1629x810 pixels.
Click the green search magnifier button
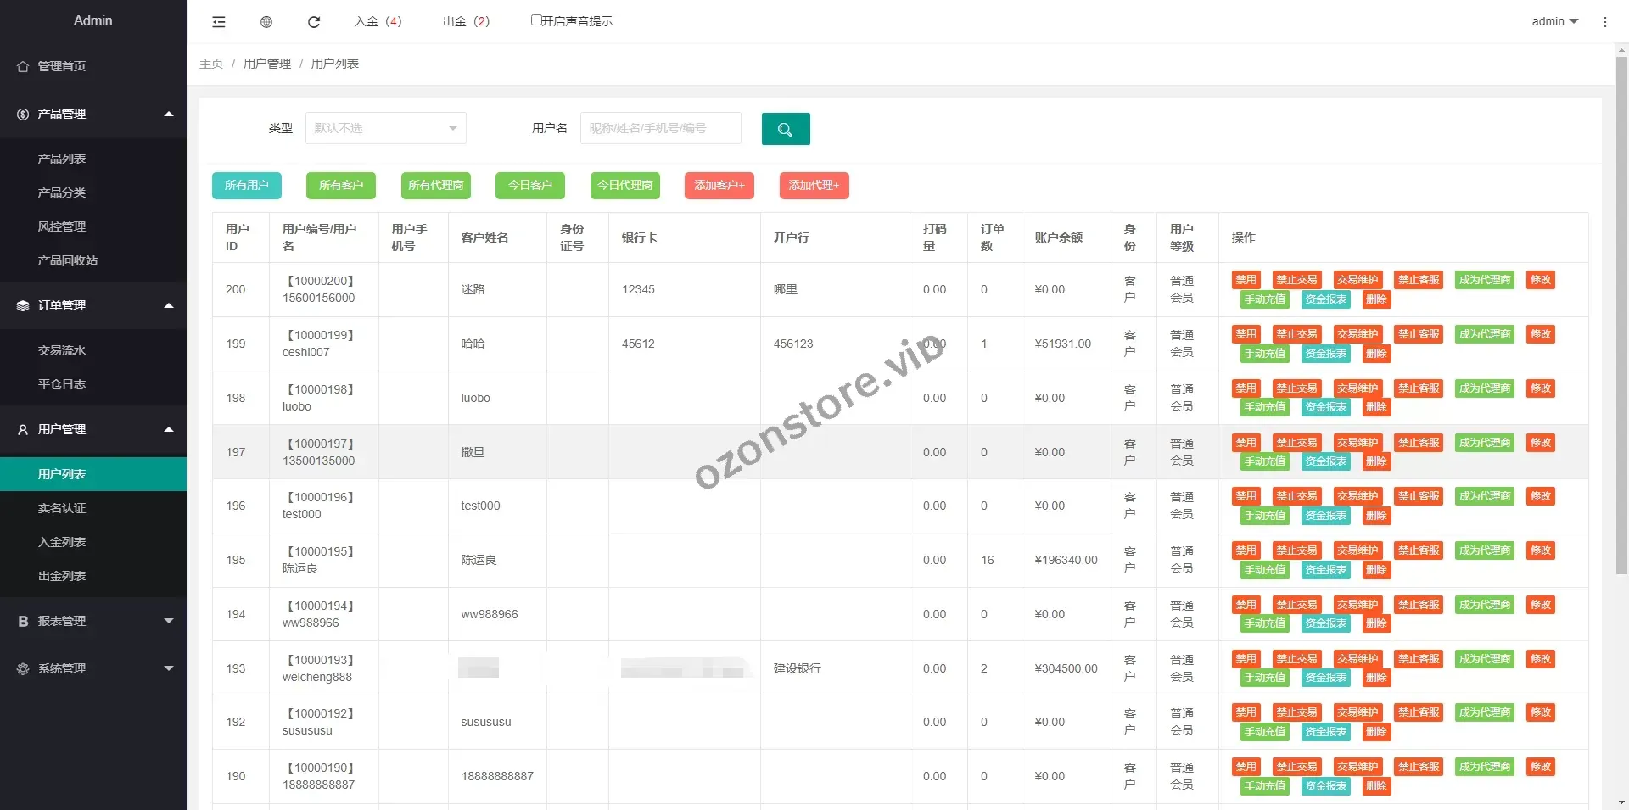785,129
